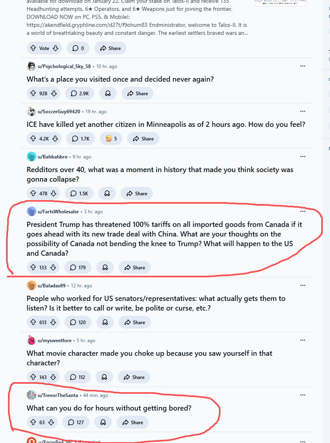Open the options menu for u/FartsWholesaler post

tap(302, 211)
